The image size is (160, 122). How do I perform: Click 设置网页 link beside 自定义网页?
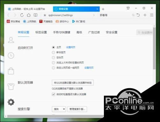[89, 68]
